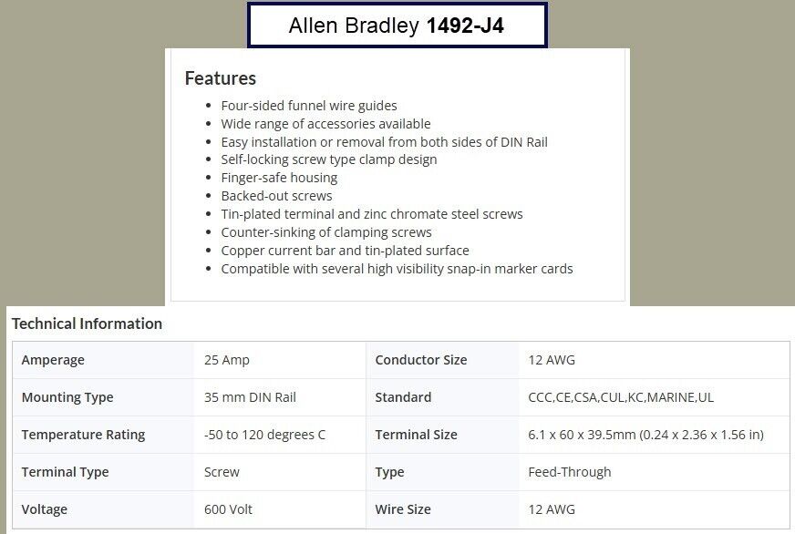Click the "Counter-sinking of clamping screws" bullet
This screenshot has height=534, width=795.
[x=326, y=232]
